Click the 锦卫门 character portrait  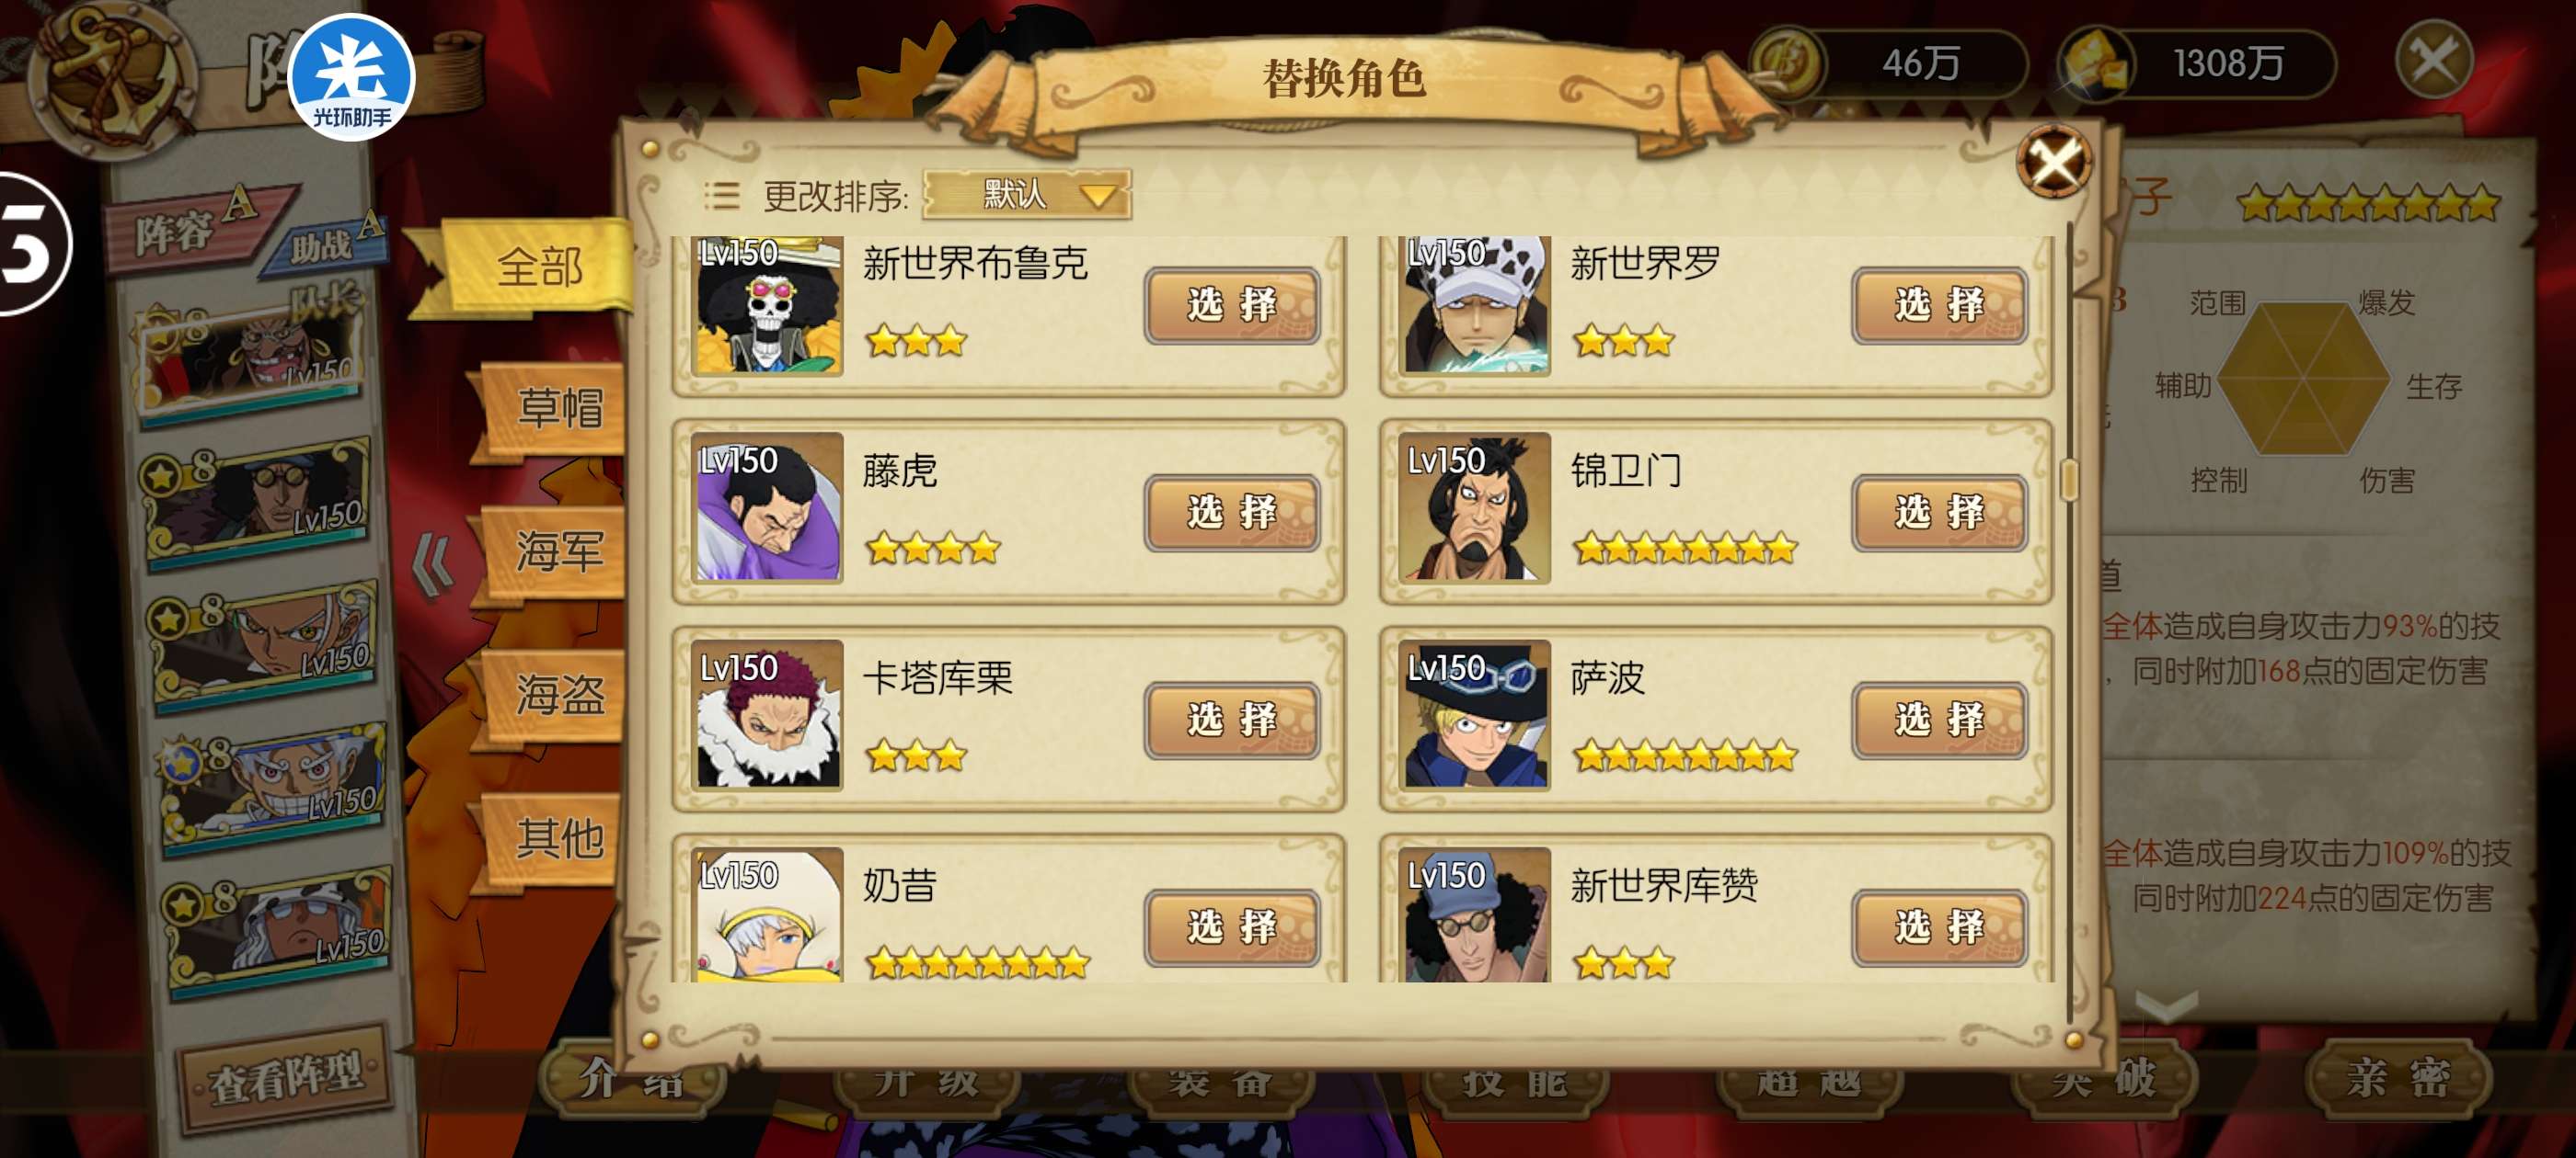pos(1474,507)
